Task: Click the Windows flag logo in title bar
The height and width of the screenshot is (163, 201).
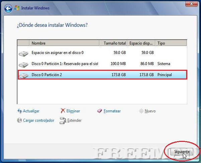Action: coord(17,8)
